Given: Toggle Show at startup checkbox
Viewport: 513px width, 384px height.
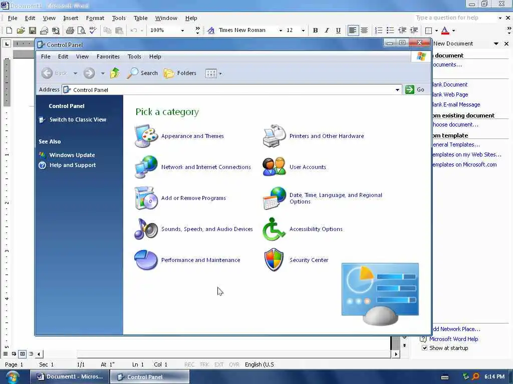Looking at the screenshot, I should (x=424, y=348).
